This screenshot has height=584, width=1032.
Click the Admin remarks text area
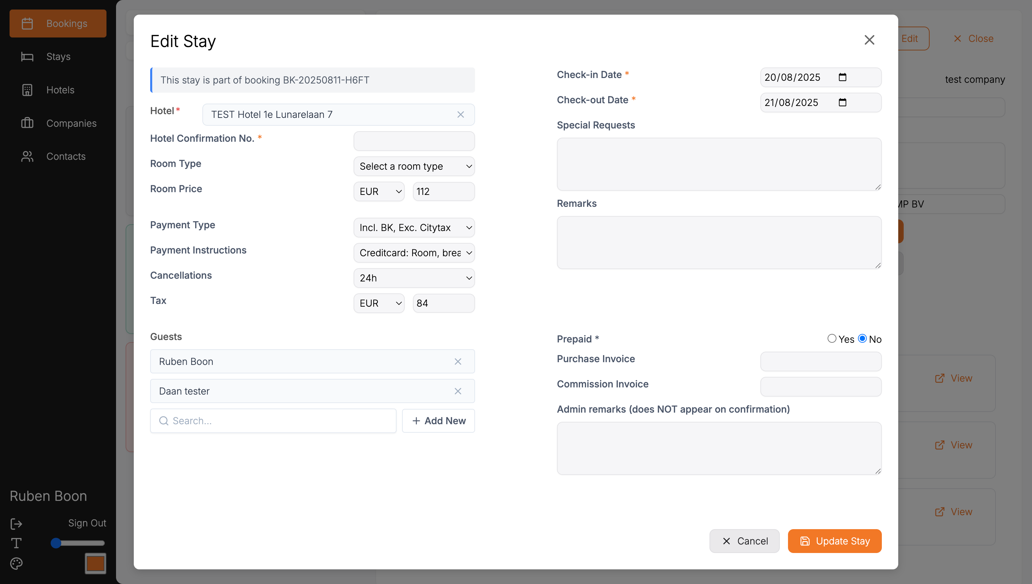pyautogui.click(x=719, y=448)
